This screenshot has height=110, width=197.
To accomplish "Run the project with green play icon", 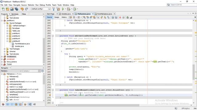I will pos(63,9).
